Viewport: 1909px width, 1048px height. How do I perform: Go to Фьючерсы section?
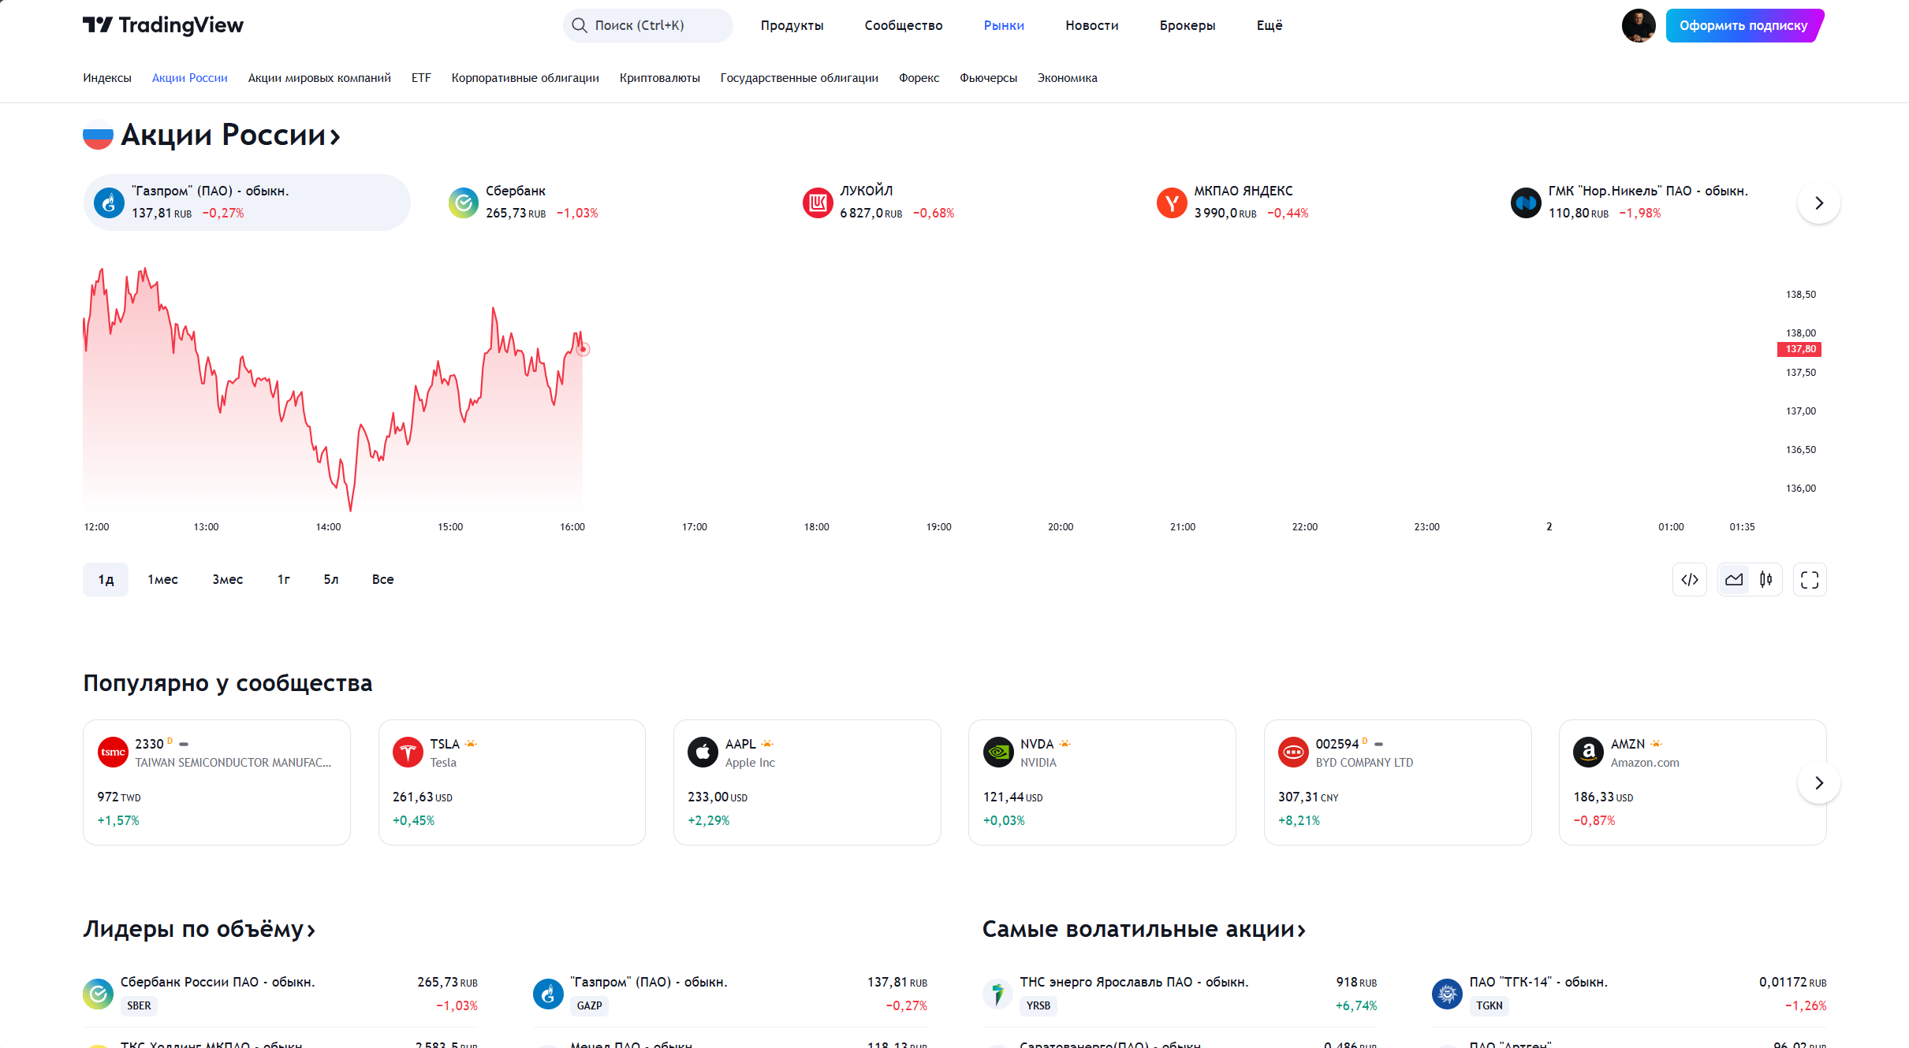[988, 78]
